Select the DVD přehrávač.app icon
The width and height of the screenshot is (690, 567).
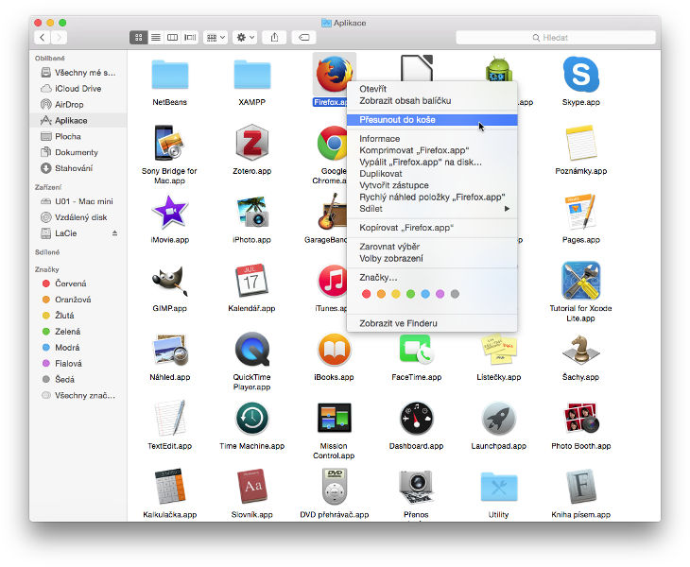point(334,487)
